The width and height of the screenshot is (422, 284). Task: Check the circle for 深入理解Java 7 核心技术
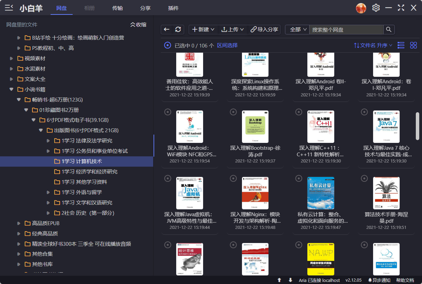coord(364,112)
